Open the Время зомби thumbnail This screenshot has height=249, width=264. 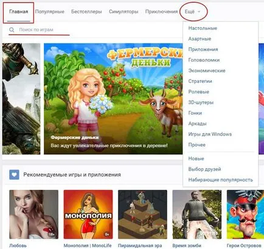tap(197, 214)
